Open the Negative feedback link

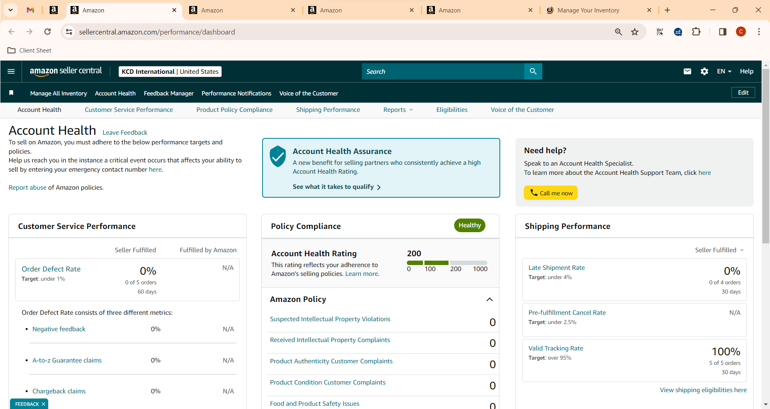pos(59,329)
